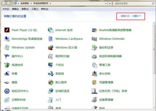
Task: Open the 键盘 keyboard icon
Action: pyautogui.click(x=7, y=82)
